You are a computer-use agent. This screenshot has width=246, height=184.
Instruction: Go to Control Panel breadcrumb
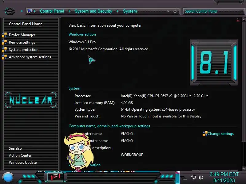click(x=52, y=11)
